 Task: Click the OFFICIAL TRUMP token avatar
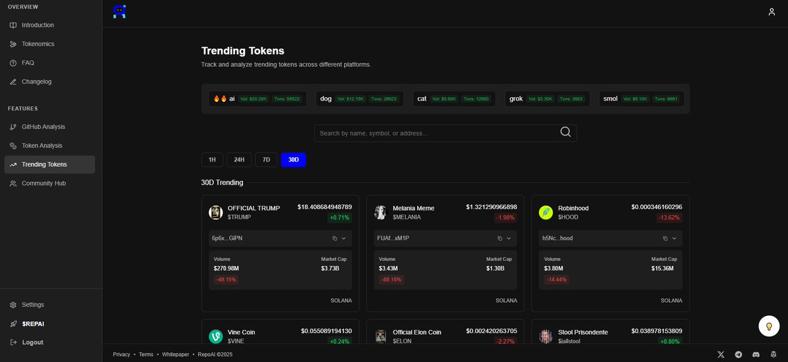pyautogui.click(x=215, y=212)
